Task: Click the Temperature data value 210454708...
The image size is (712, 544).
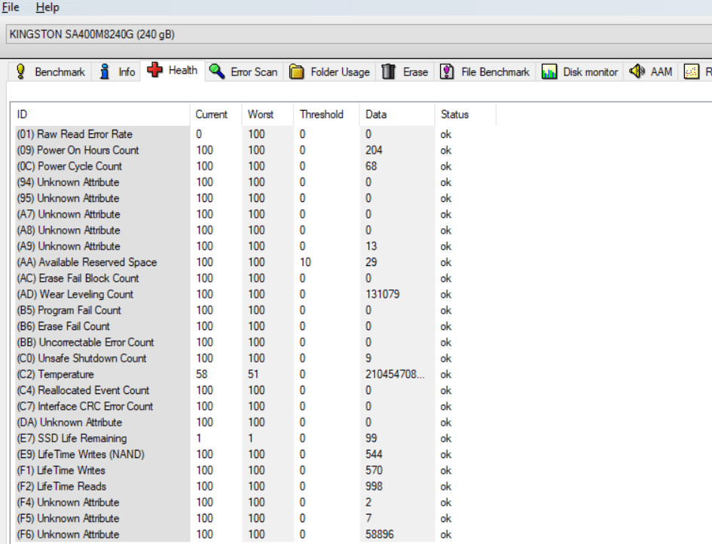Action: [x=395, y=374]
